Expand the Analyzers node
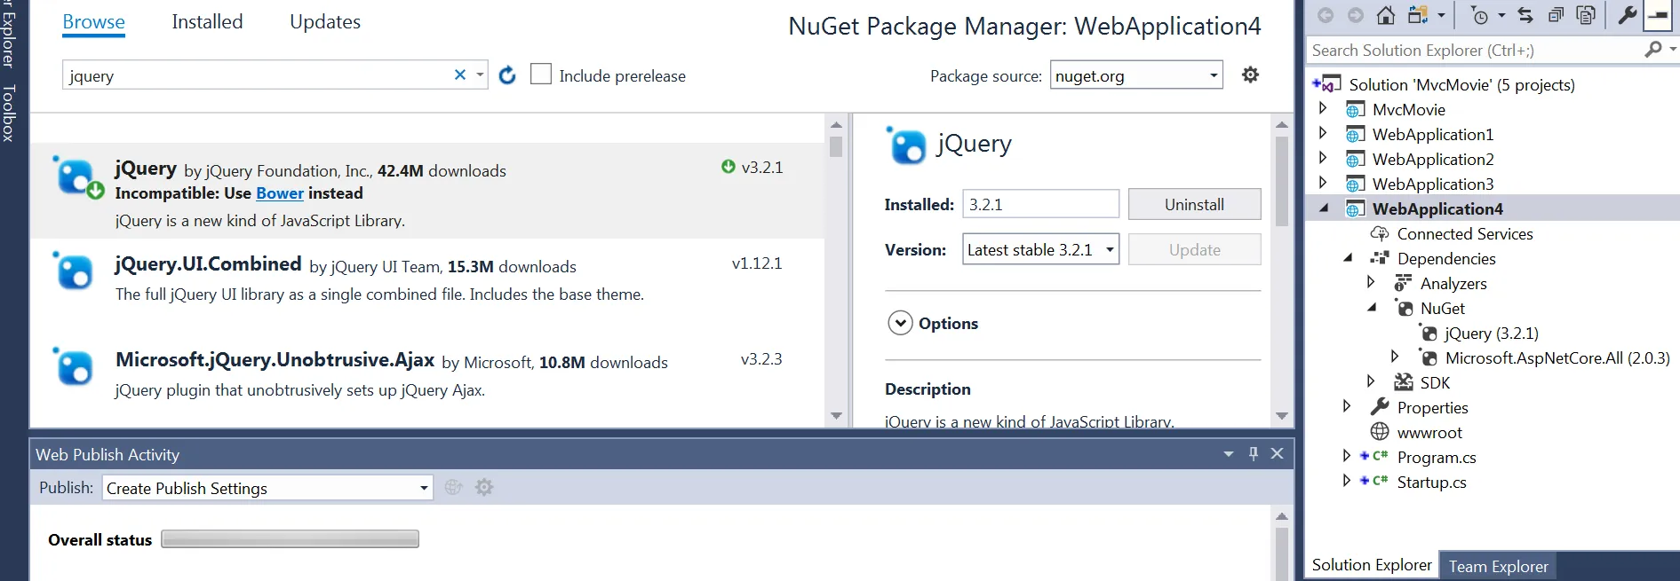Viewport: 1680px width, 581px height. tap(1371, 282)
